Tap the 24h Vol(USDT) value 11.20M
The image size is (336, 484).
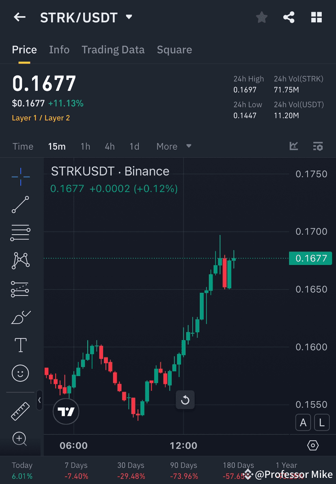[x=286, y=116]
